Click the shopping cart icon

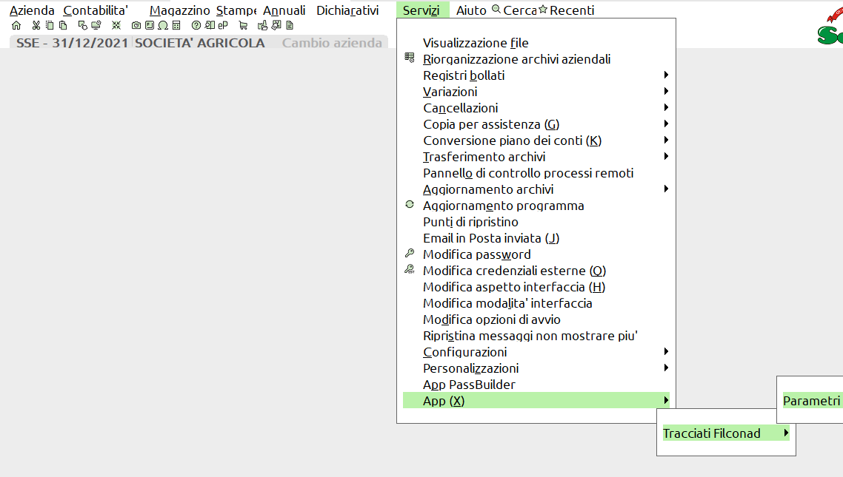[243, 25]
